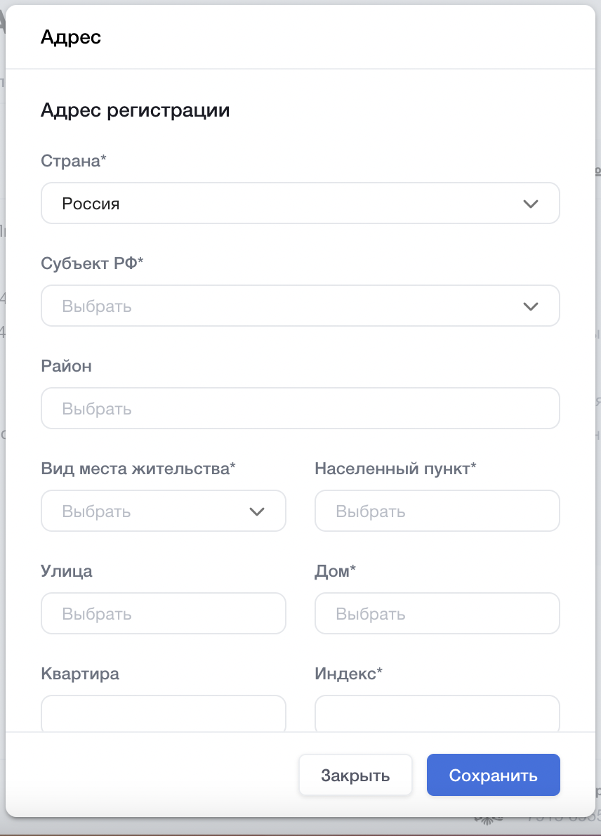Expand the Субъект РФ dropdown

[281, 306]
